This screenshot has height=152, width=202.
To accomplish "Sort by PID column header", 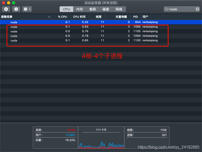I will pyautogui.click(x=136, y=17).
